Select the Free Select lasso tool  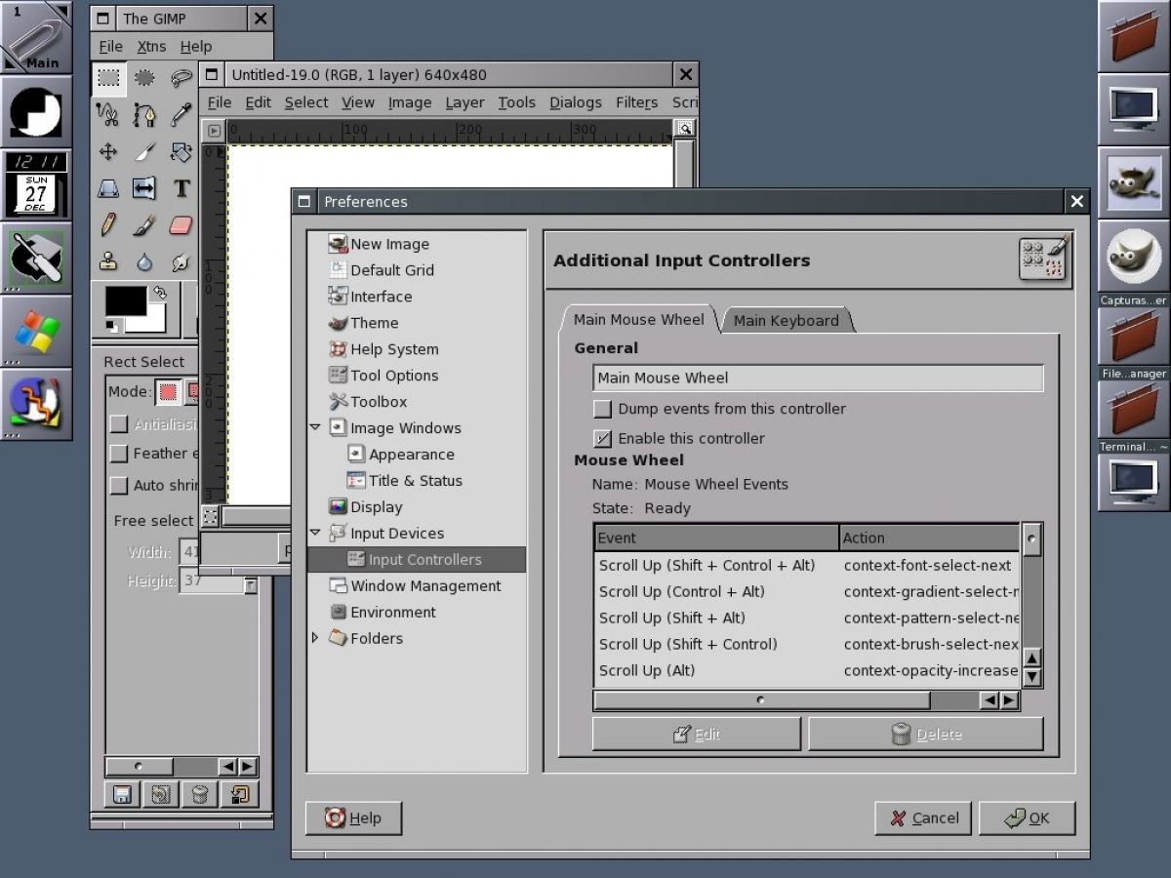[181, 78]
